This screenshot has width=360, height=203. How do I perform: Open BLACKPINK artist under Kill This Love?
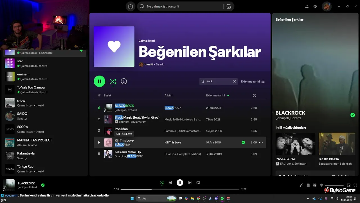(122, 145)
